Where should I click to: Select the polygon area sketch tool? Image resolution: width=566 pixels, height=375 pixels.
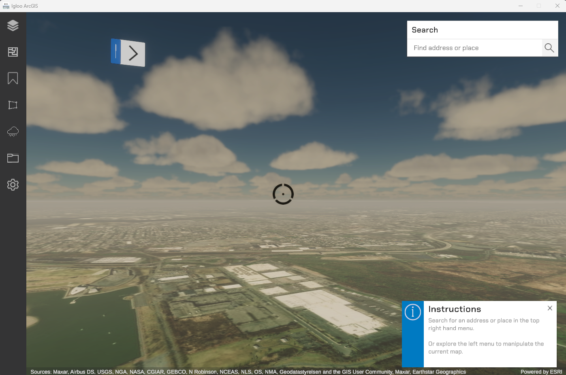click(x=13, y=105)
